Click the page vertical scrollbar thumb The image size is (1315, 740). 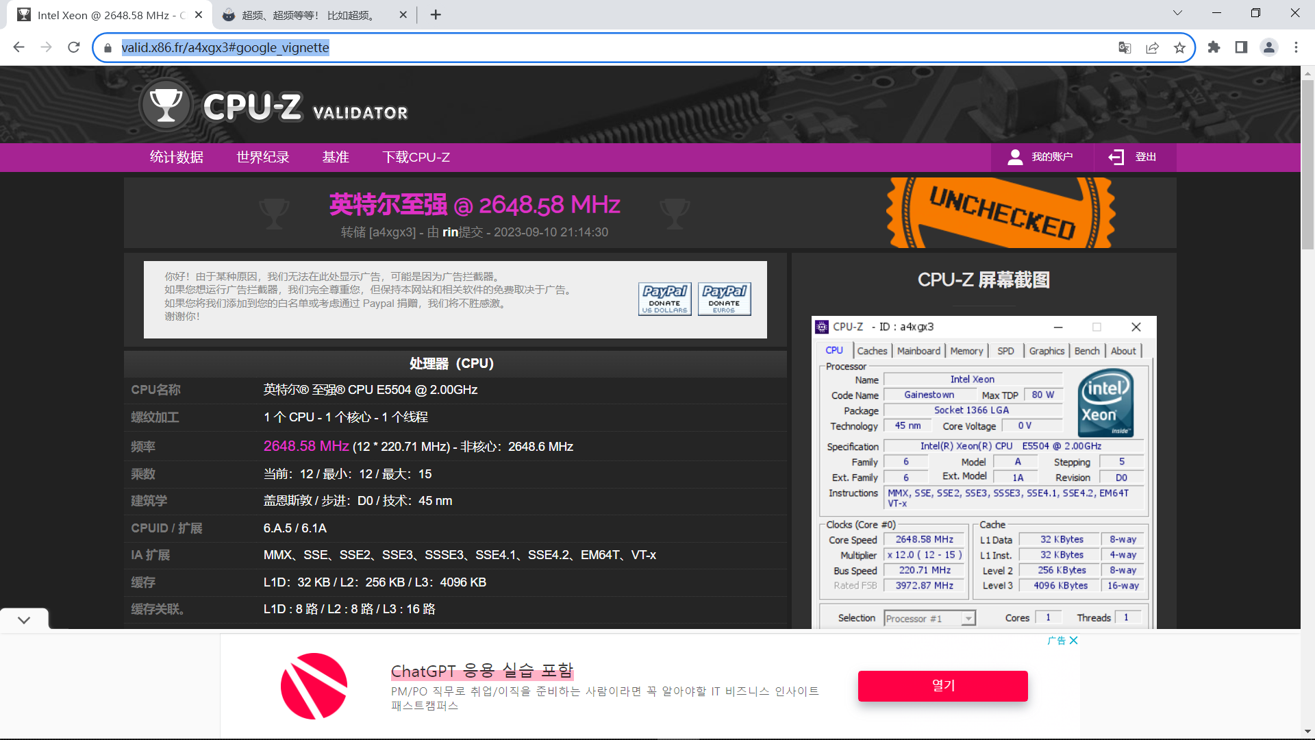[1307, 164]
